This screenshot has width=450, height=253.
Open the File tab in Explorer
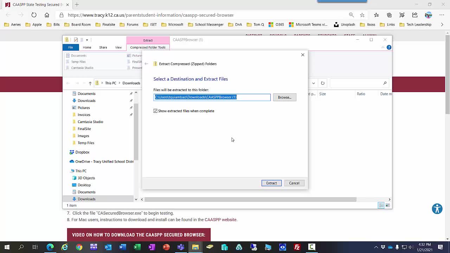(x=71, y=47)
